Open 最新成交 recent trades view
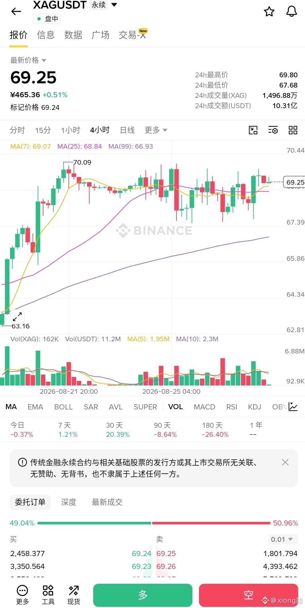Image resolution: width=305 pixels, height=608 pixels. (107, 502)
